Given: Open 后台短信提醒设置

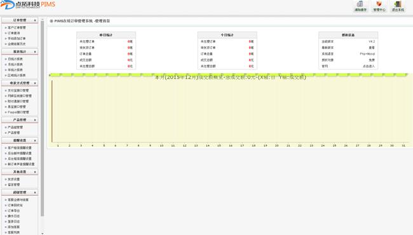Looking at the screenshot, I should 20,159.
